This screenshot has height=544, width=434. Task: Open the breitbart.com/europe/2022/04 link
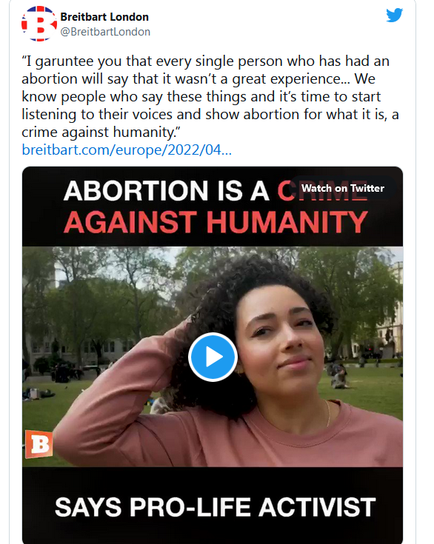tap(127, 150)
